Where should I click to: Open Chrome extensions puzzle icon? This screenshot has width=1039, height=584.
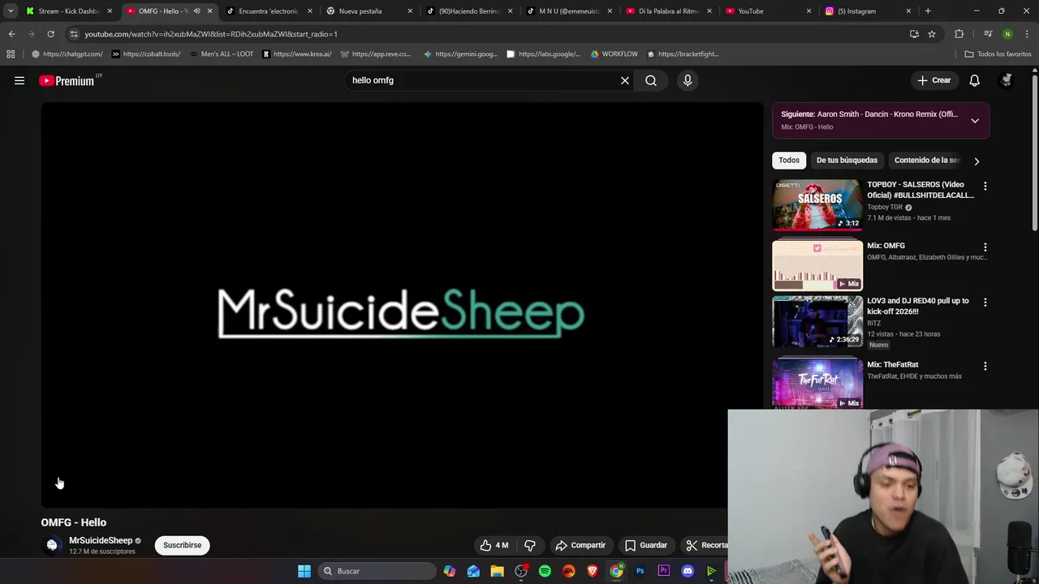[x=959, y=34]
